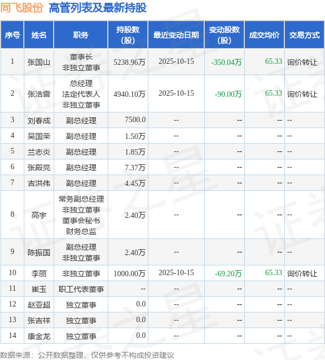
Task: Click holdings value 1000.00万
Action: [x=129, y=274]
